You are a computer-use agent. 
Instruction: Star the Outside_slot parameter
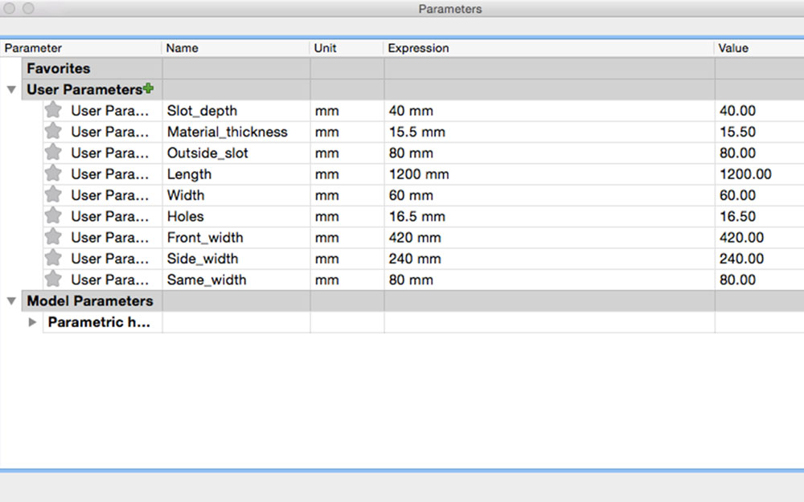(53, 153)
